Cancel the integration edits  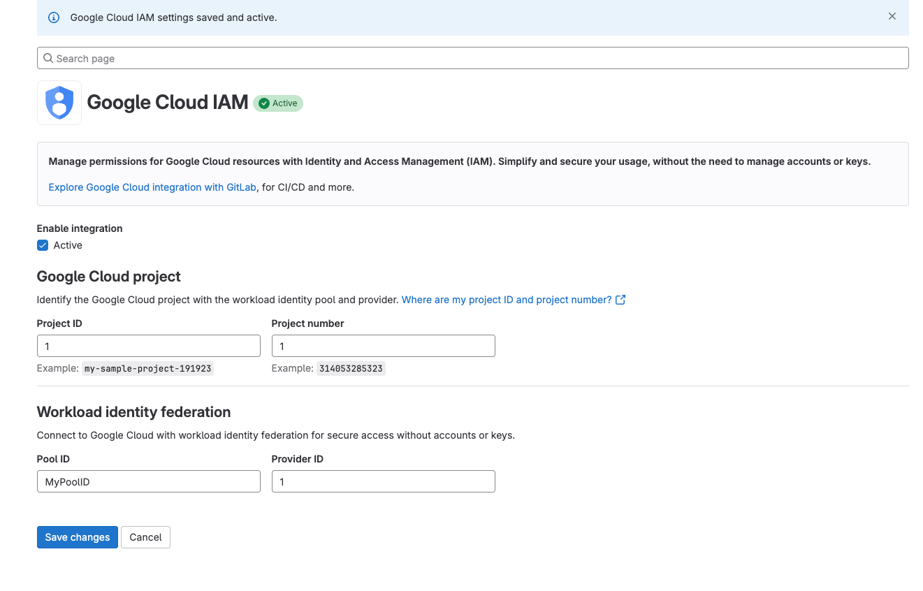coord(145,537)
